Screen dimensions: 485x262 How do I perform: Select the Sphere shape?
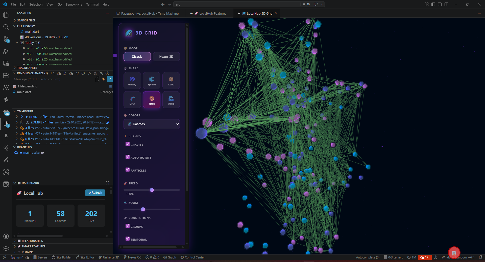click(x=152, y=81)
